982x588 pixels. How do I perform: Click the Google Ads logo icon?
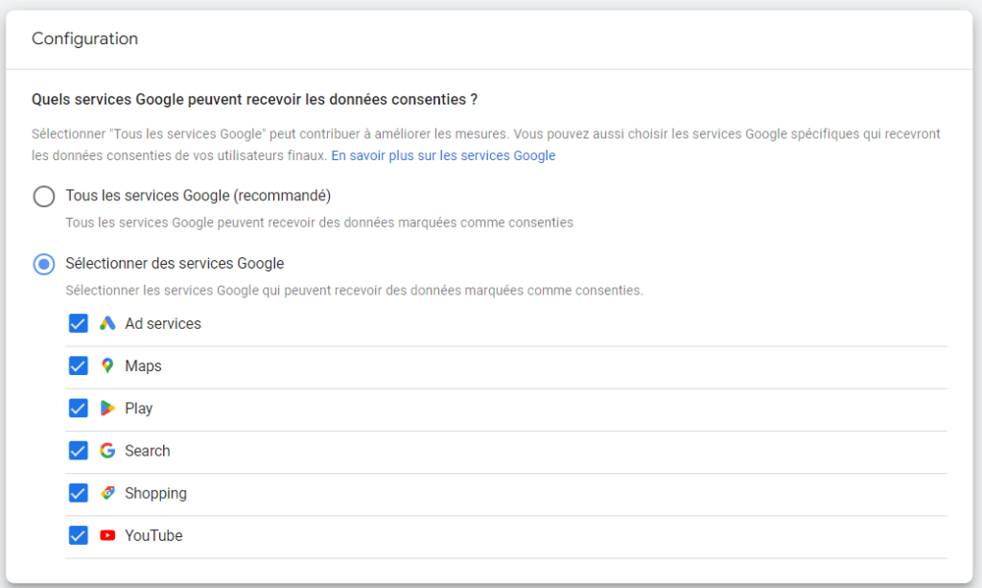coord(107,323)
